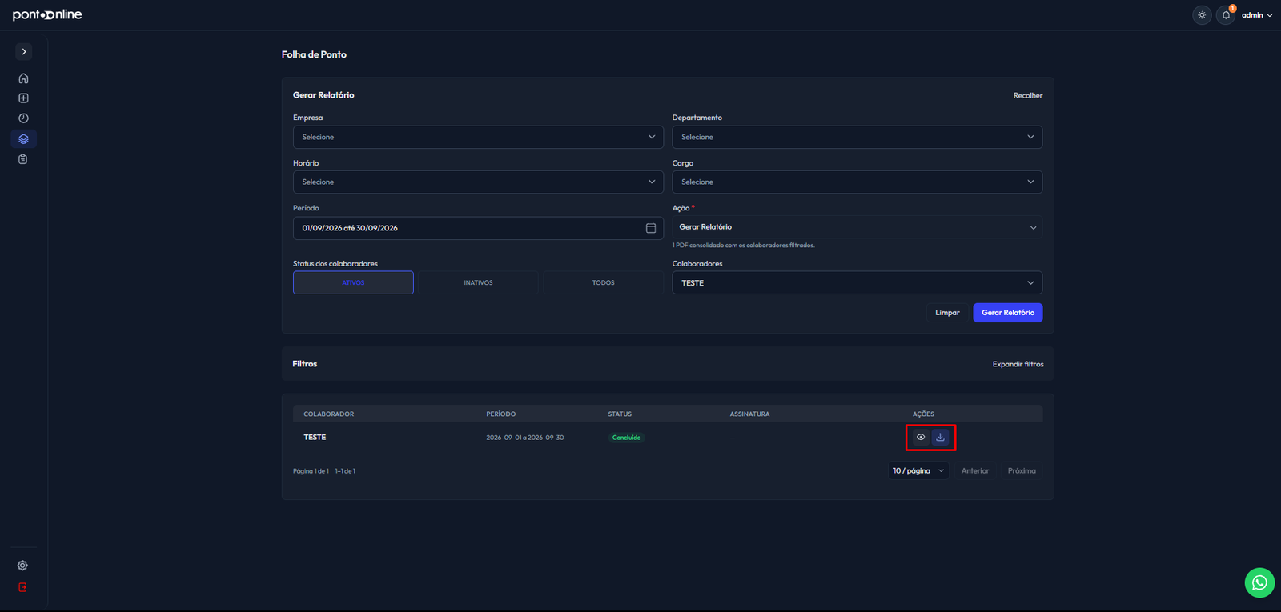Click Recolher to collapse the report form
The height and width of the screenshot is (612, 1281).
(x=1028, y=95)
